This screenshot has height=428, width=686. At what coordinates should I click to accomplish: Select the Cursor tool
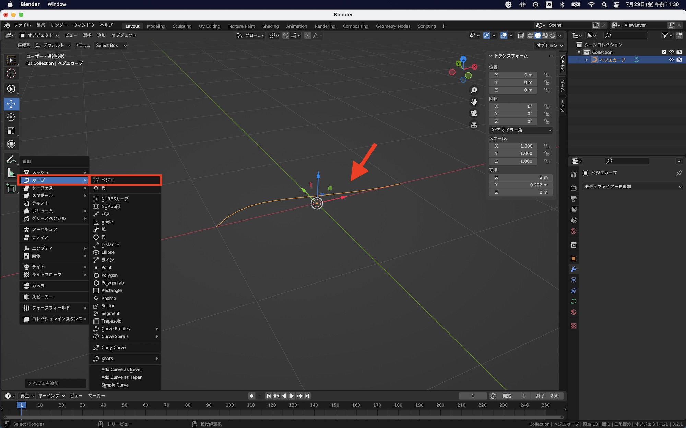pos(11,73)
